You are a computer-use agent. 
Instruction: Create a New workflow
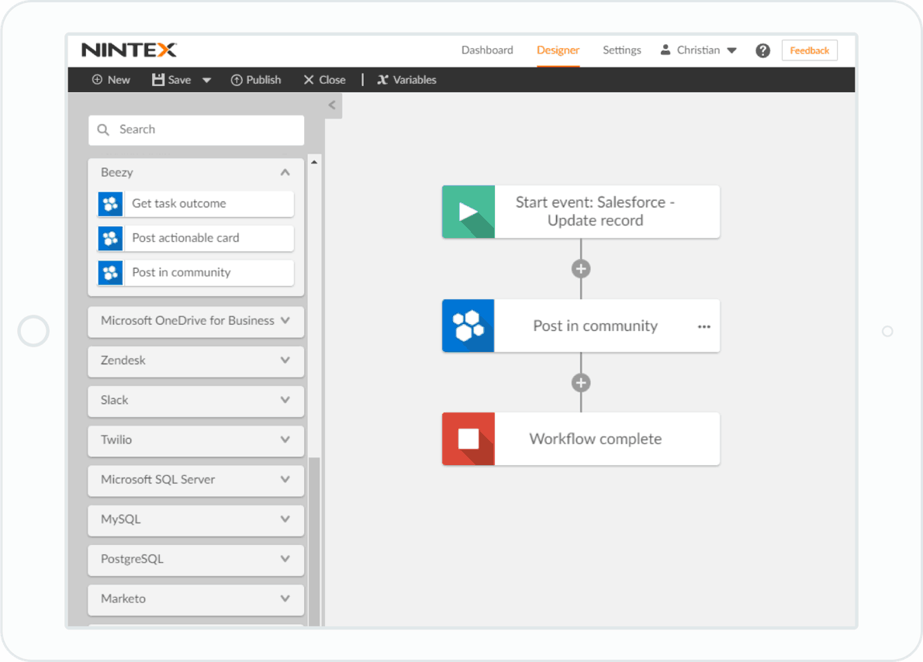(111, 80)
